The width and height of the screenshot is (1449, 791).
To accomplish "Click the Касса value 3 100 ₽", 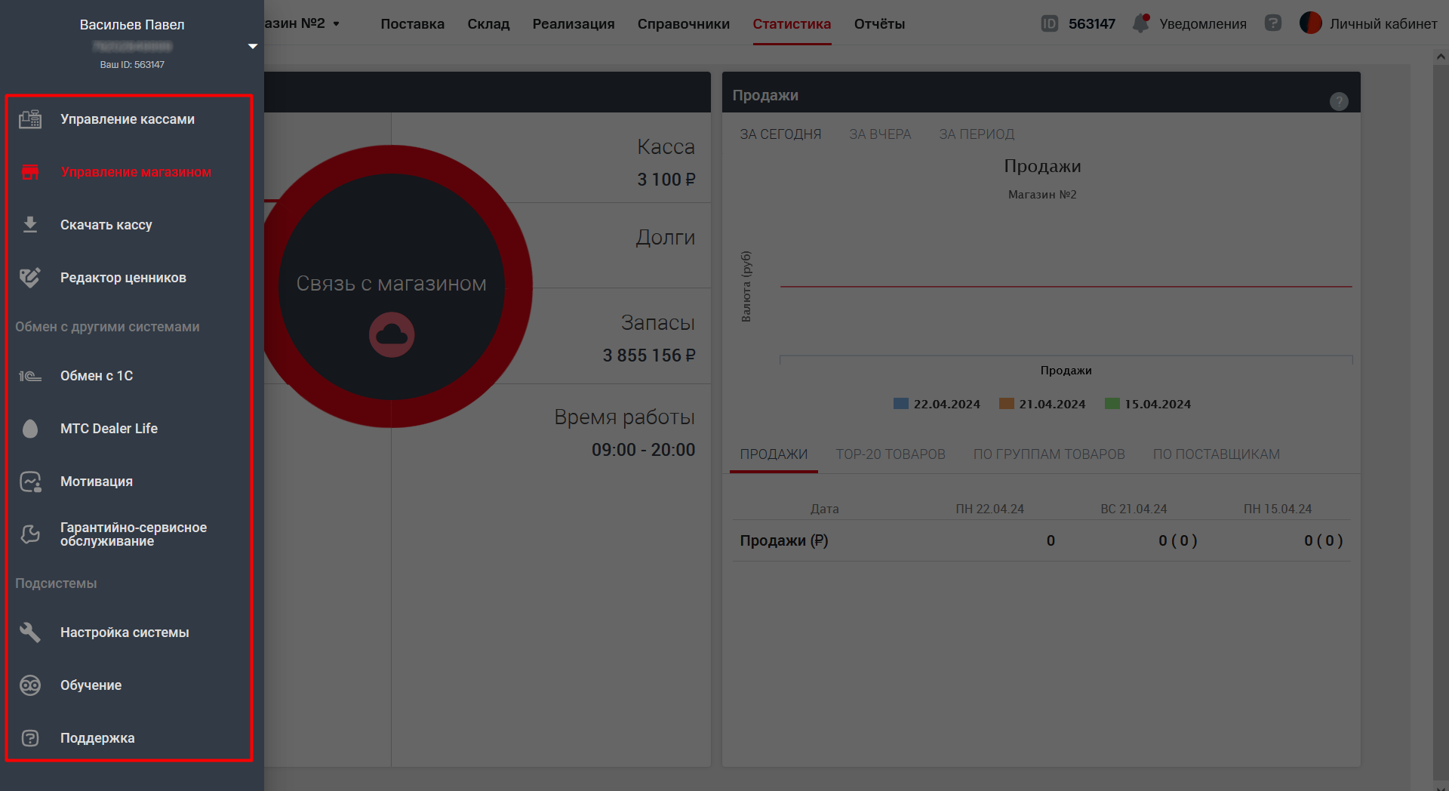I will click(666, 180).
